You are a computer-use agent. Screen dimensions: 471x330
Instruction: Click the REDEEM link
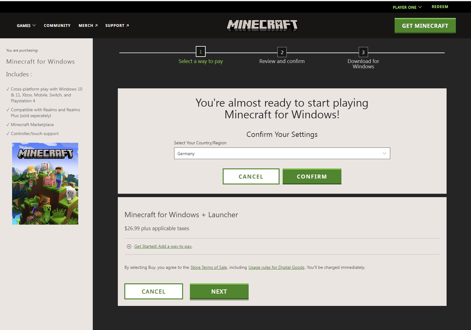[440, 6]
